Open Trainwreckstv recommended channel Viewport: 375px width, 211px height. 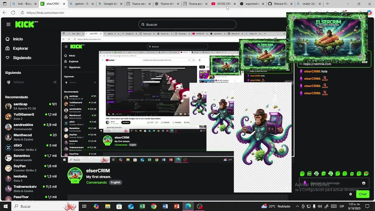pos(31,189)
